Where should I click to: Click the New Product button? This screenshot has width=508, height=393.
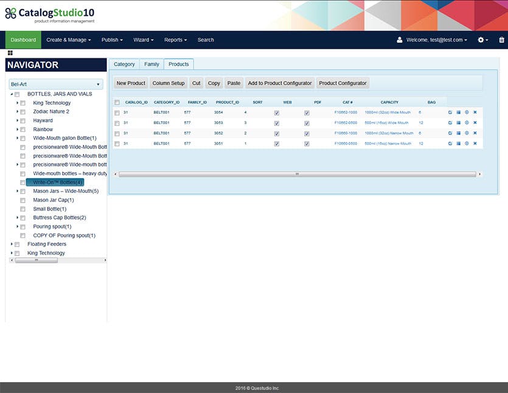pyautogui.click(x=131, y=83)
